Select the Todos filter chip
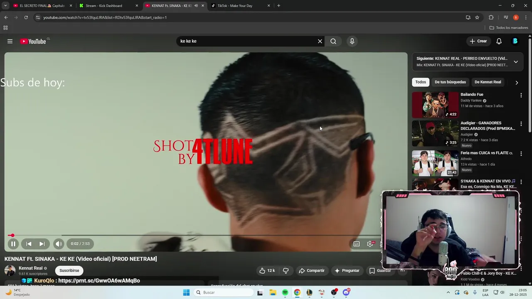Screen dimensions: 532x299 [x=421, y=82]
